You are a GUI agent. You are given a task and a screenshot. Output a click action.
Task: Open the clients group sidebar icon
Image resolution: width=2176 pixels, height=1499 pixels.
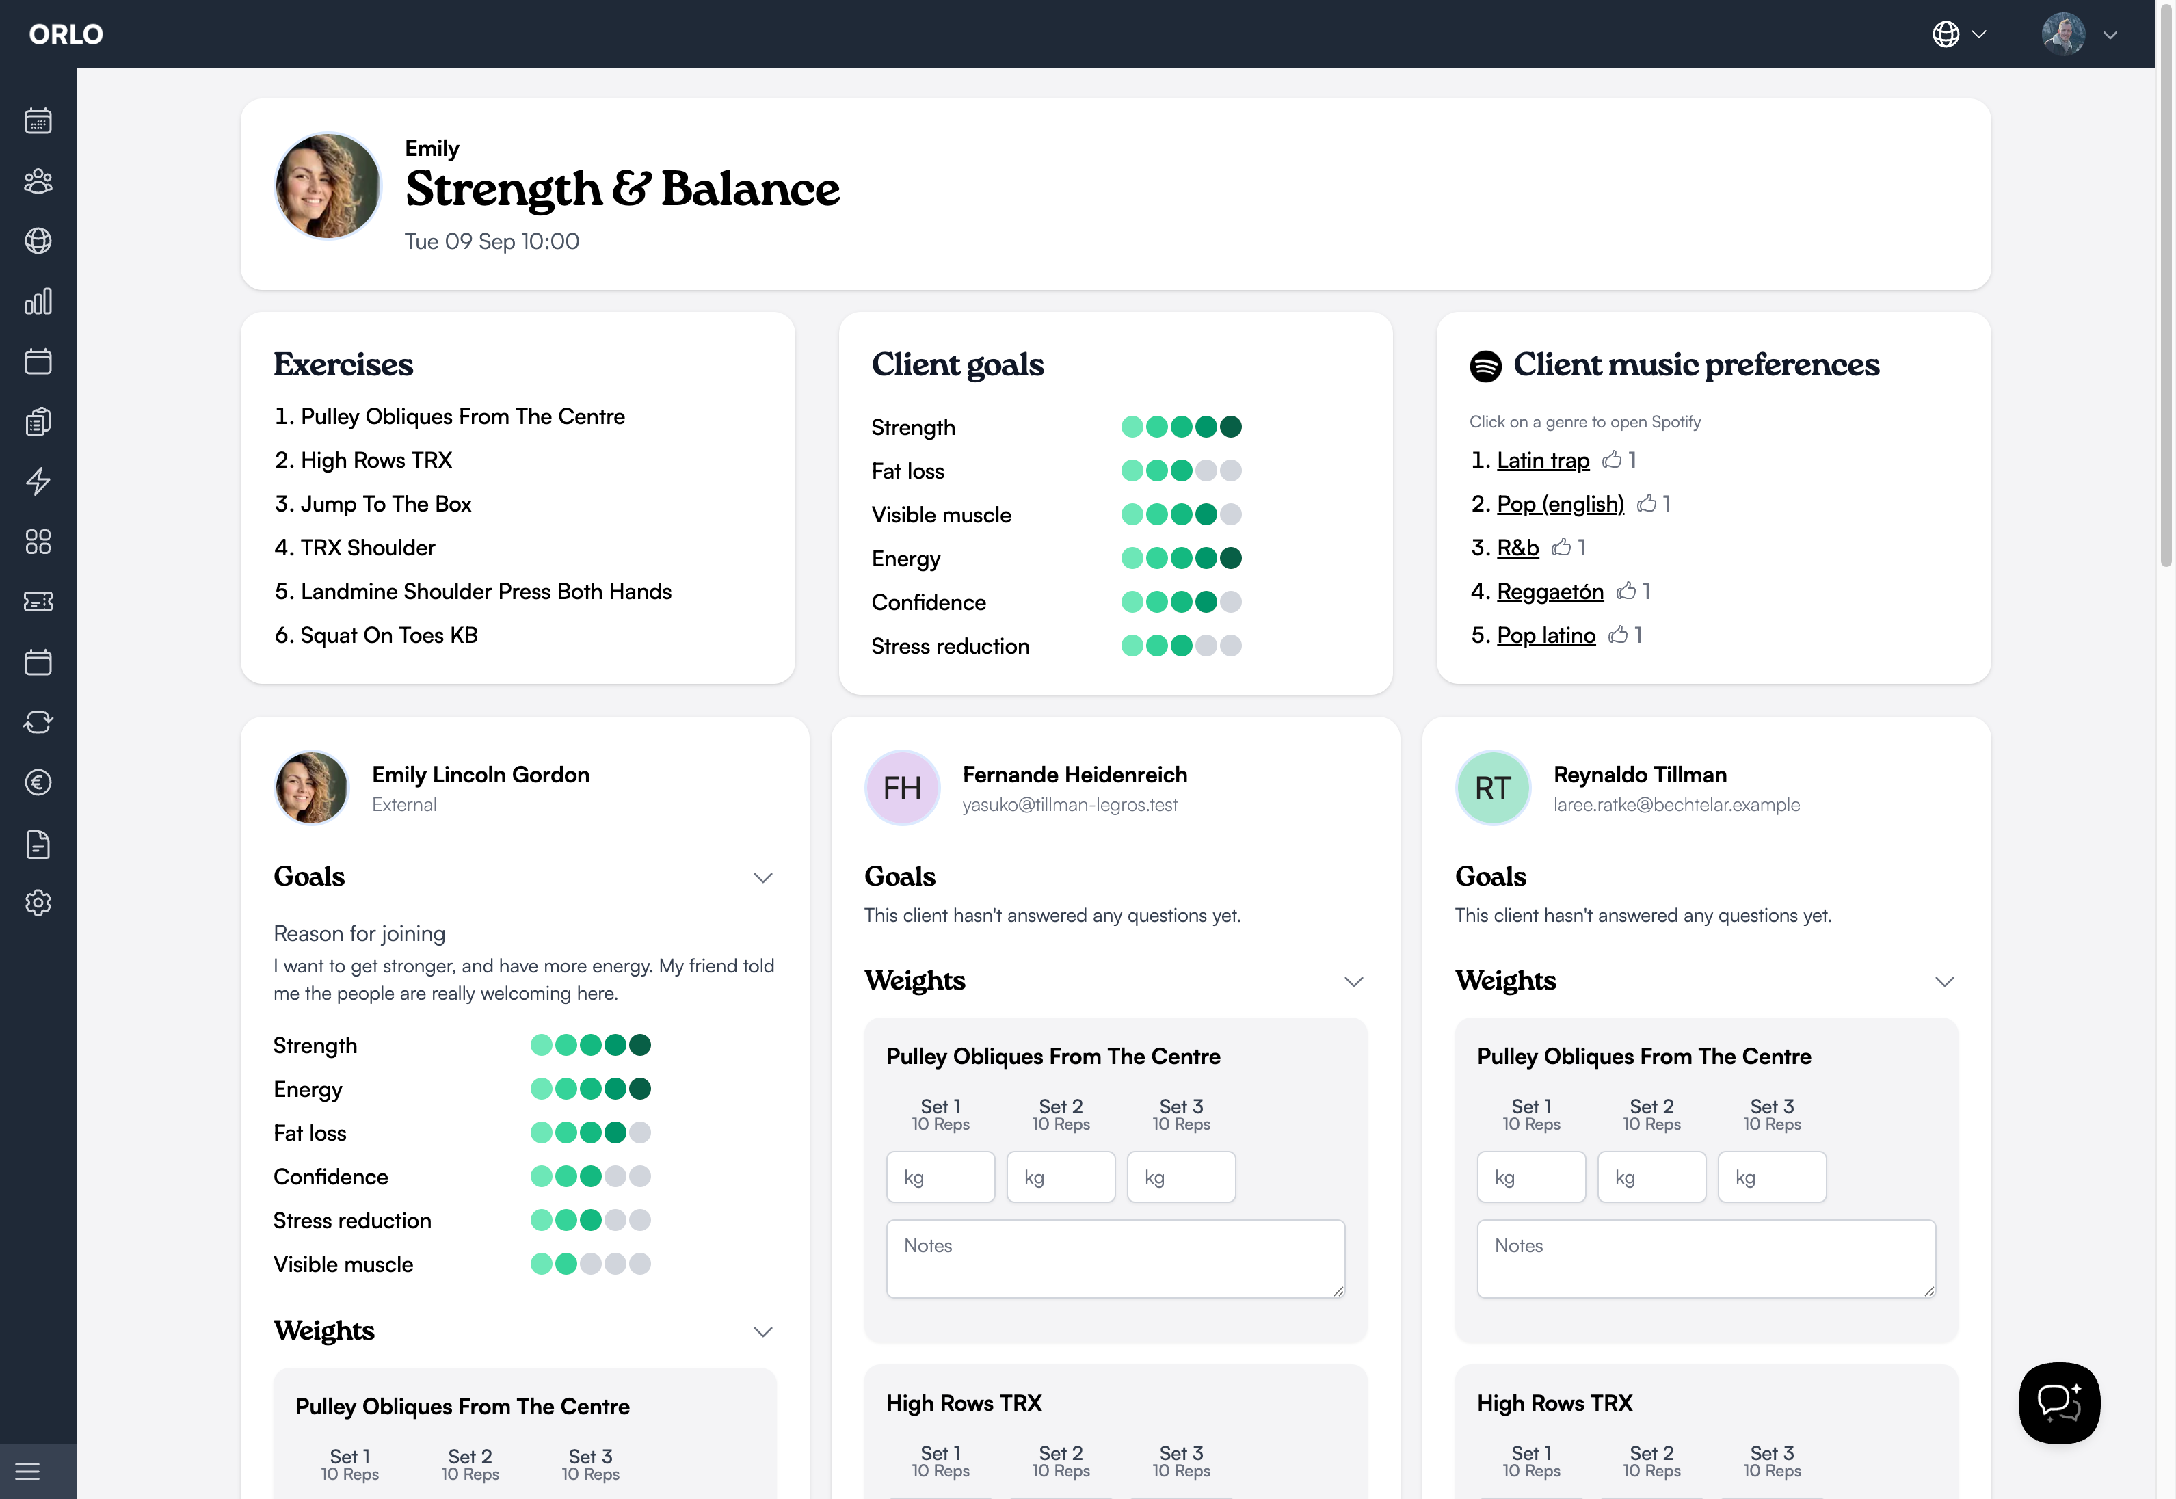point(38,181)
